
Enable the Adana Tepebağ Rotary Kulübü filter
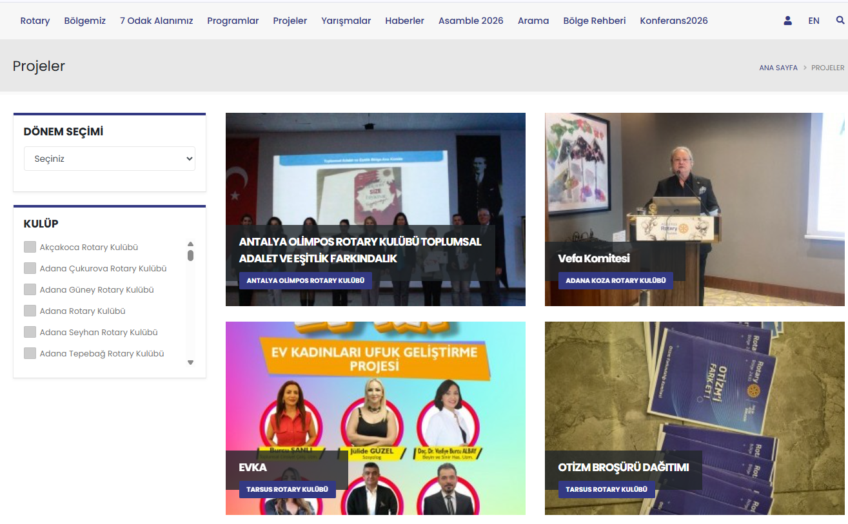tap(30, 353)
